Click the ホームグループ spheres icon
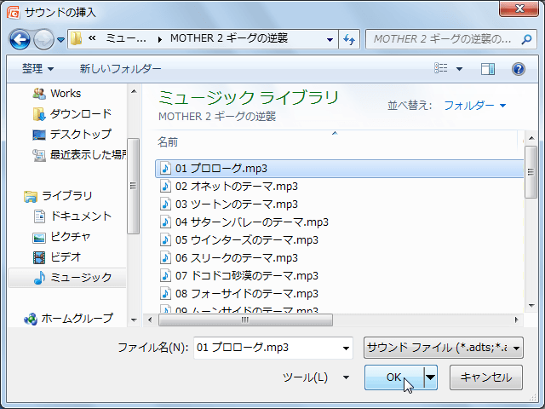 coord(31,319)
